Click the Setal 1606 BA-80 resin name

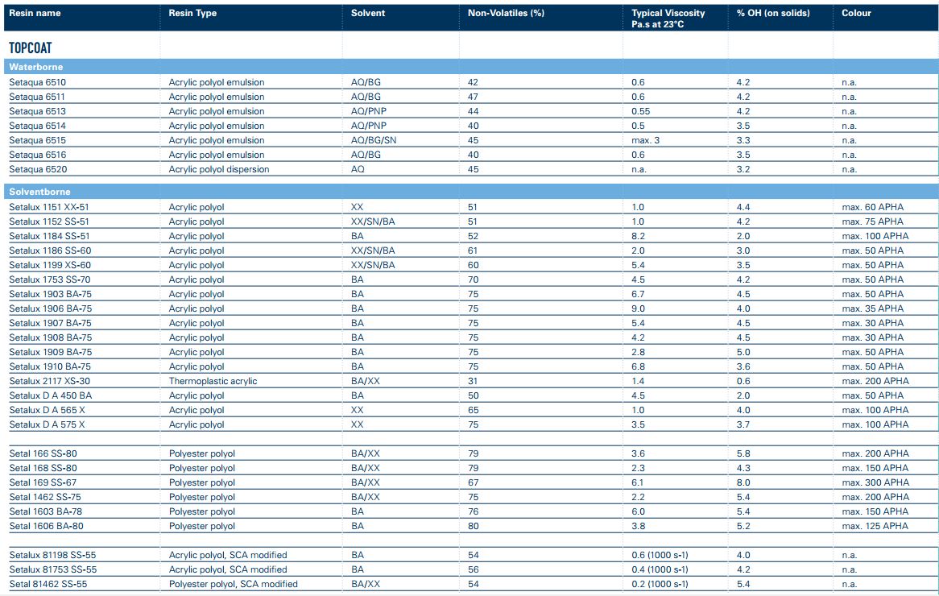[46, 526]
